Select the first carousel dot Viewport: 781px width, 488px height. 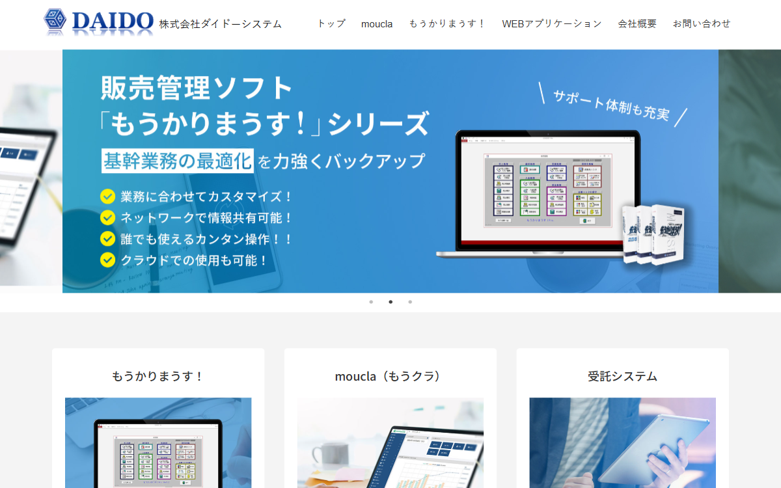click(371, 302)
